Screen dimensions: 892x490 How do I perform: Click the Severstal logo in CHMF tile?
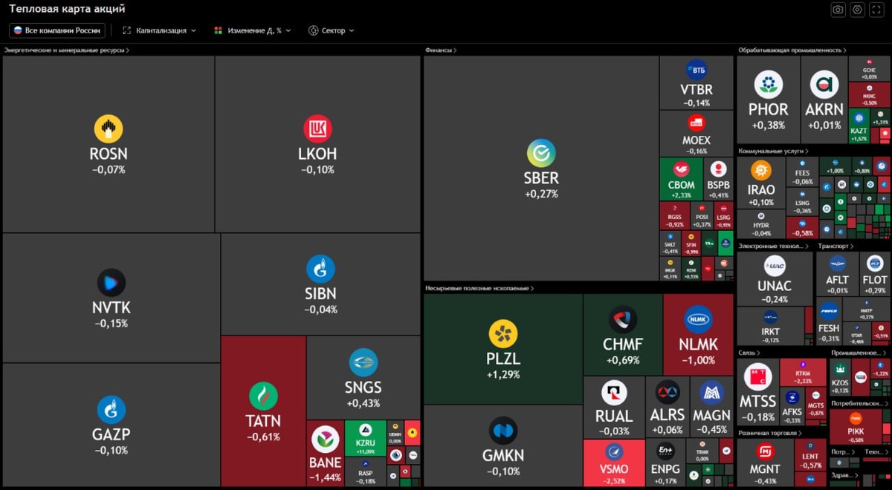623,320
